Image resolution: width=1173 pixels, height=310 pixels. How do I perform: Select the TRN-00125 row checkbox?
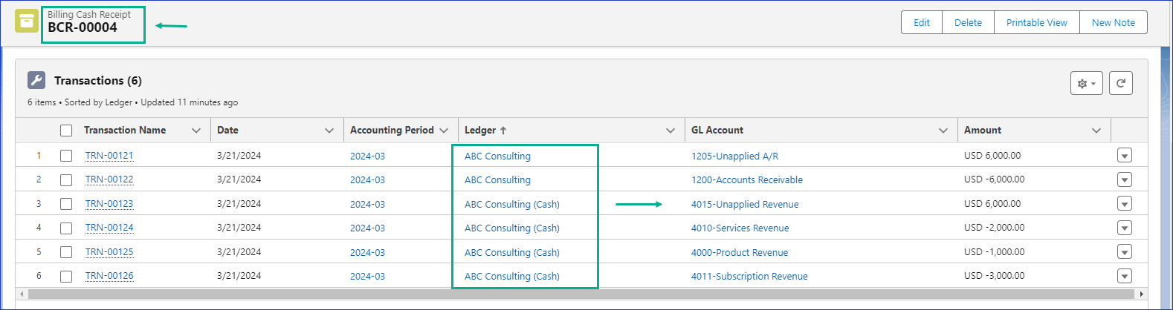[66, 252]
